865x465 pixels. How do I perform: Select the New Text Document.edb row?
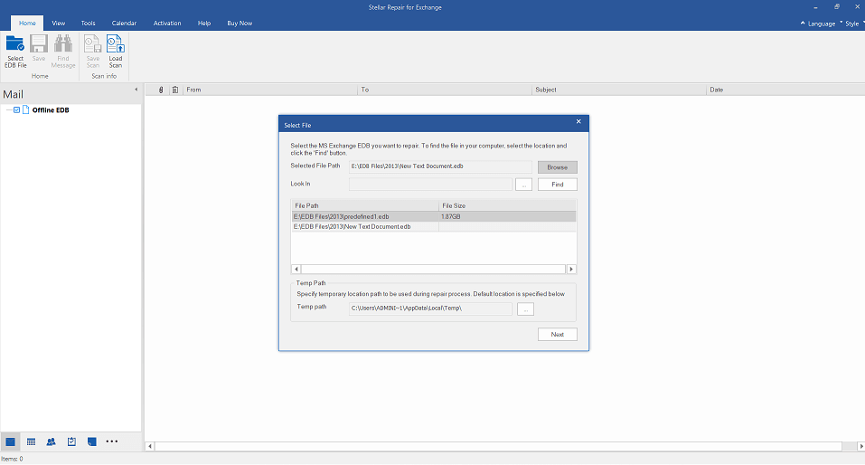(434, 226)
